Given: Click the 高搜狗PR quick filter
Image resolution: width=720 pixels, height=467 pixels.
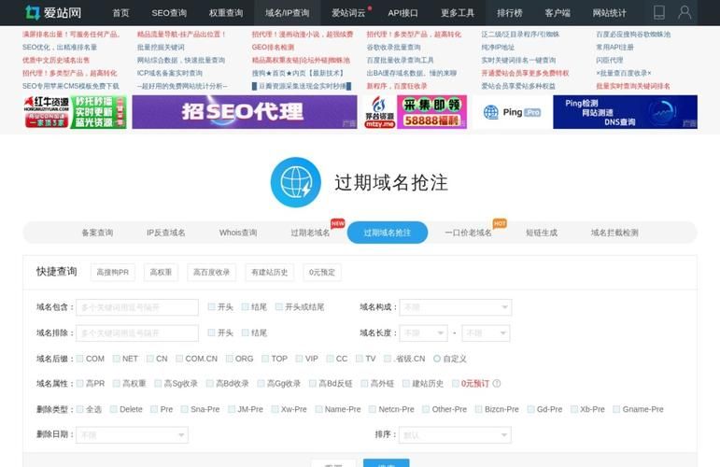Looking at the screenshot, I should pyautogui.click(x=112, y=273).
